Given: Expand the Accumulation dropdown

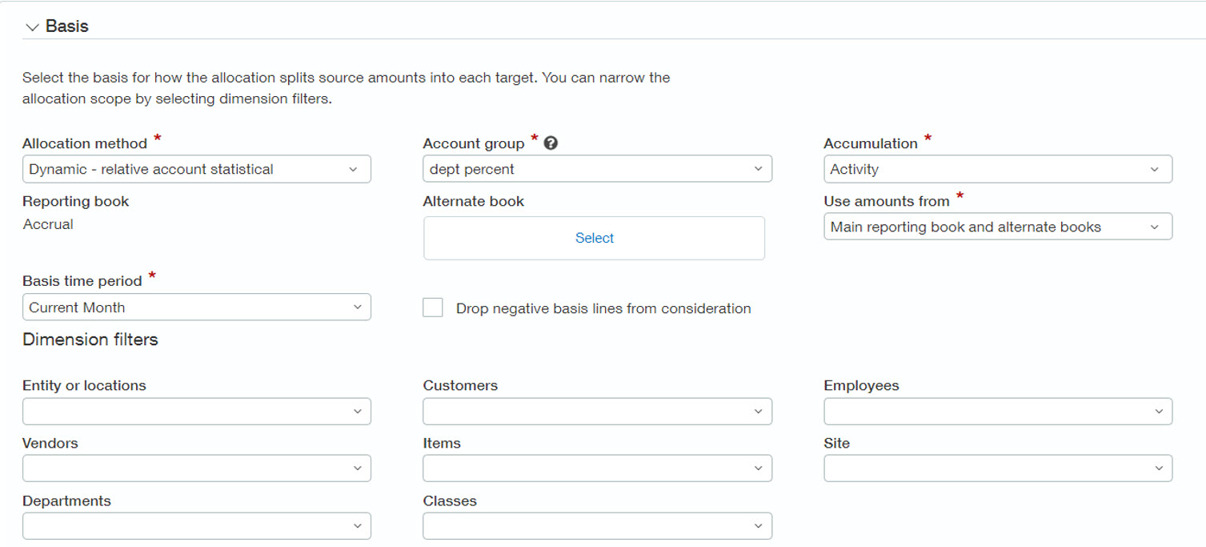Looking at the screenshot, I should (997, 169).
